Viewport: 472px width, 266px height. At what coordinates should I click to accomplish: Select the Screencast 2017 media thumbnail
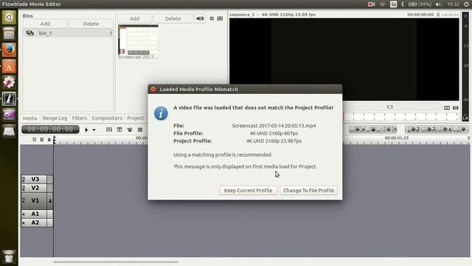pyautogui.click(x=138, y=40)
